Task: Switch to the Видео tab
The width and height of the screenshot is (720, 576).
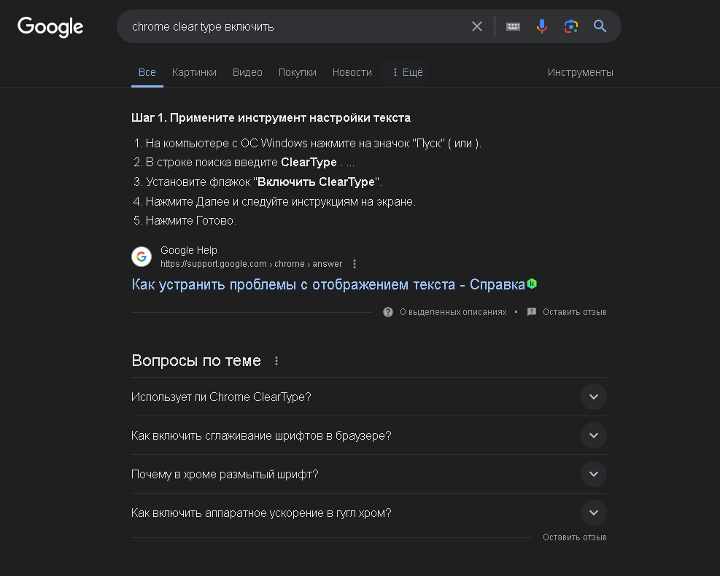Action: tap(247, 72)
